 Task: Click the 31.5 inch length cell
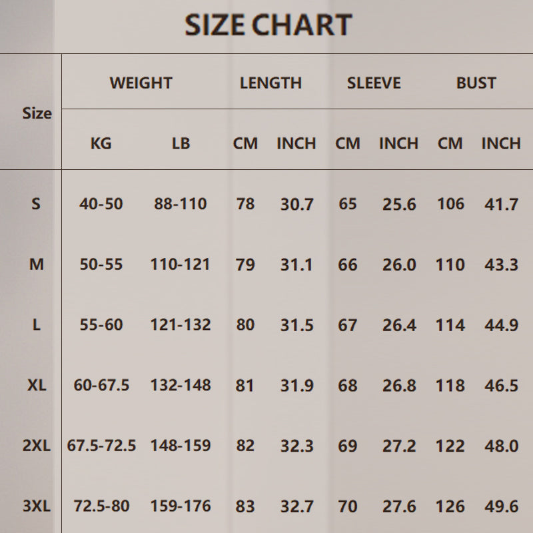pyautogui.click(x=296, y=325)
